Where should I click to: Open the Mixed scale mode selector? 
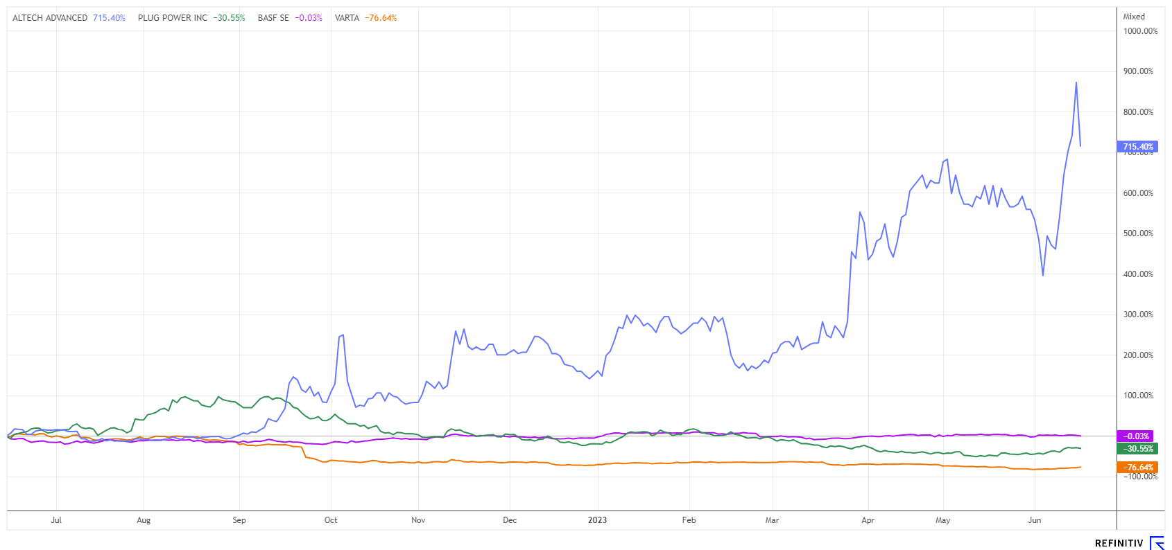point(1134,17)
